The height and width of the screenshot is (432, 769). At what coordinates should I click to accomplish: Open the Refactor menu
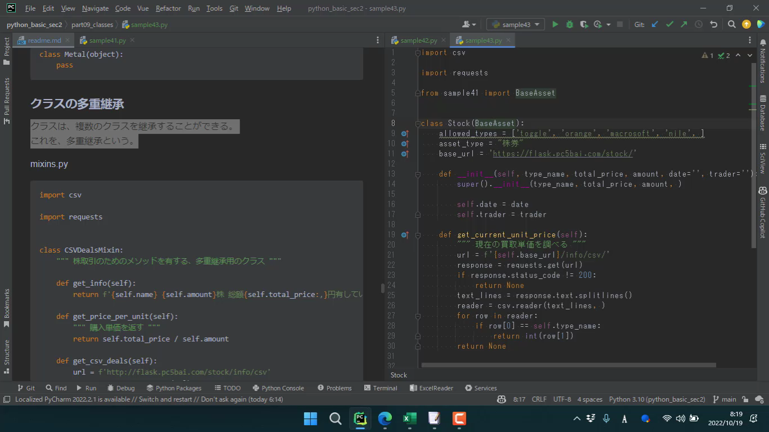(168, 8)
